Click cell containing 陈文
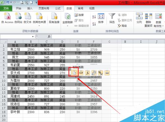Image resolution: width=165 pixels, height=122 pixels. pos(15,57)
